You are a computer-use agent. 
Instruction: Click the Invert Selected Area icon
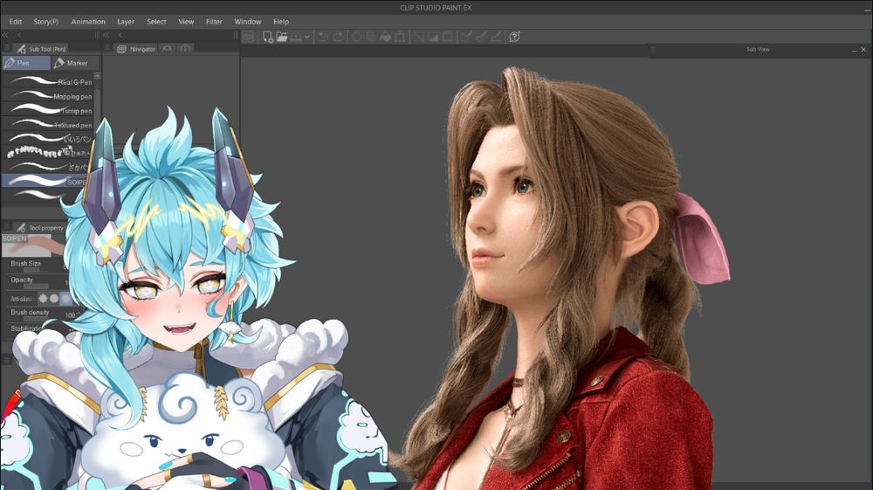click(x=433, y=37)
